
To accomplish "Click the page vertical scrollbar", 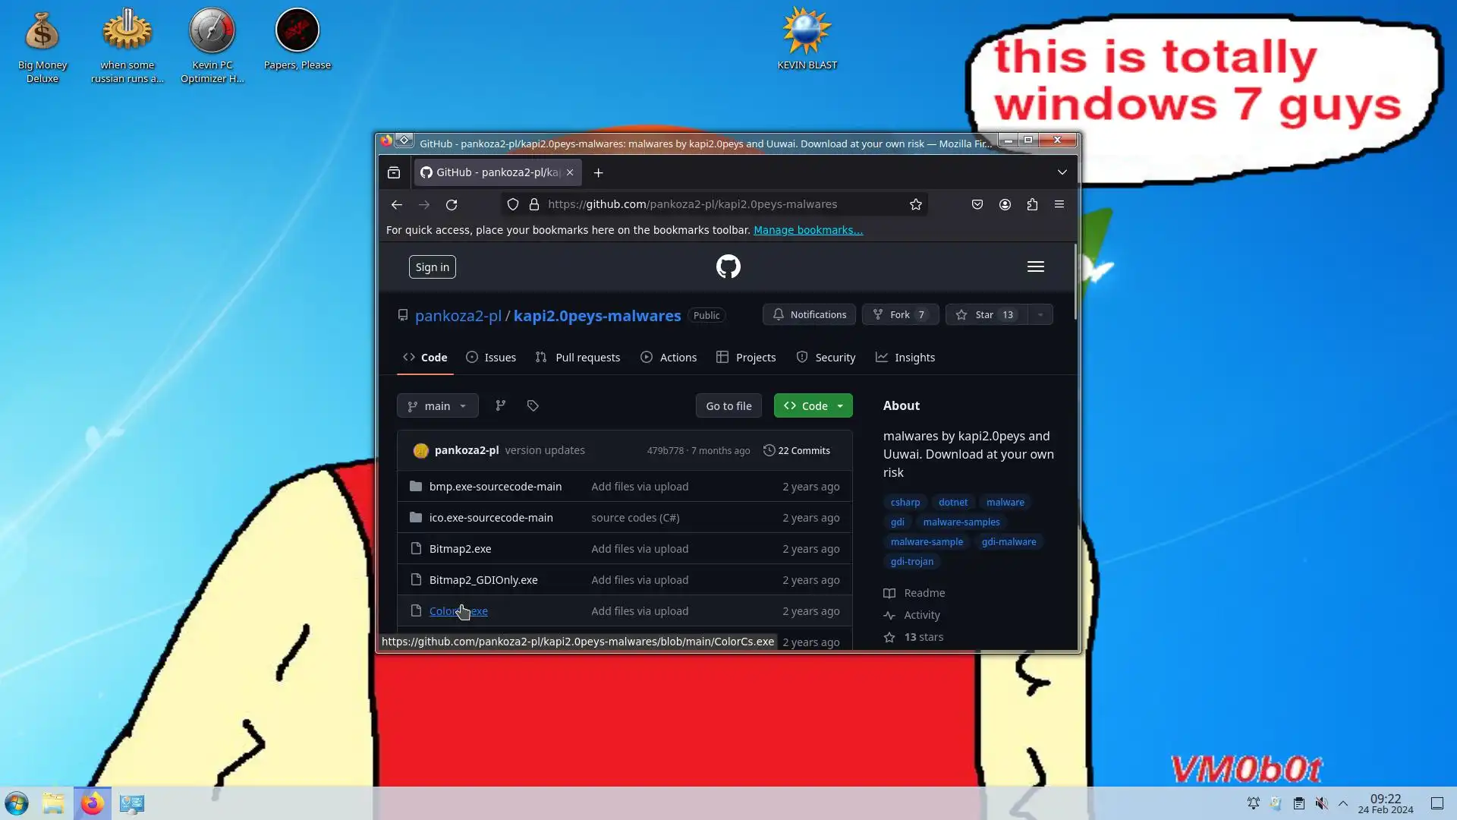I will [x=1075, y=282].
